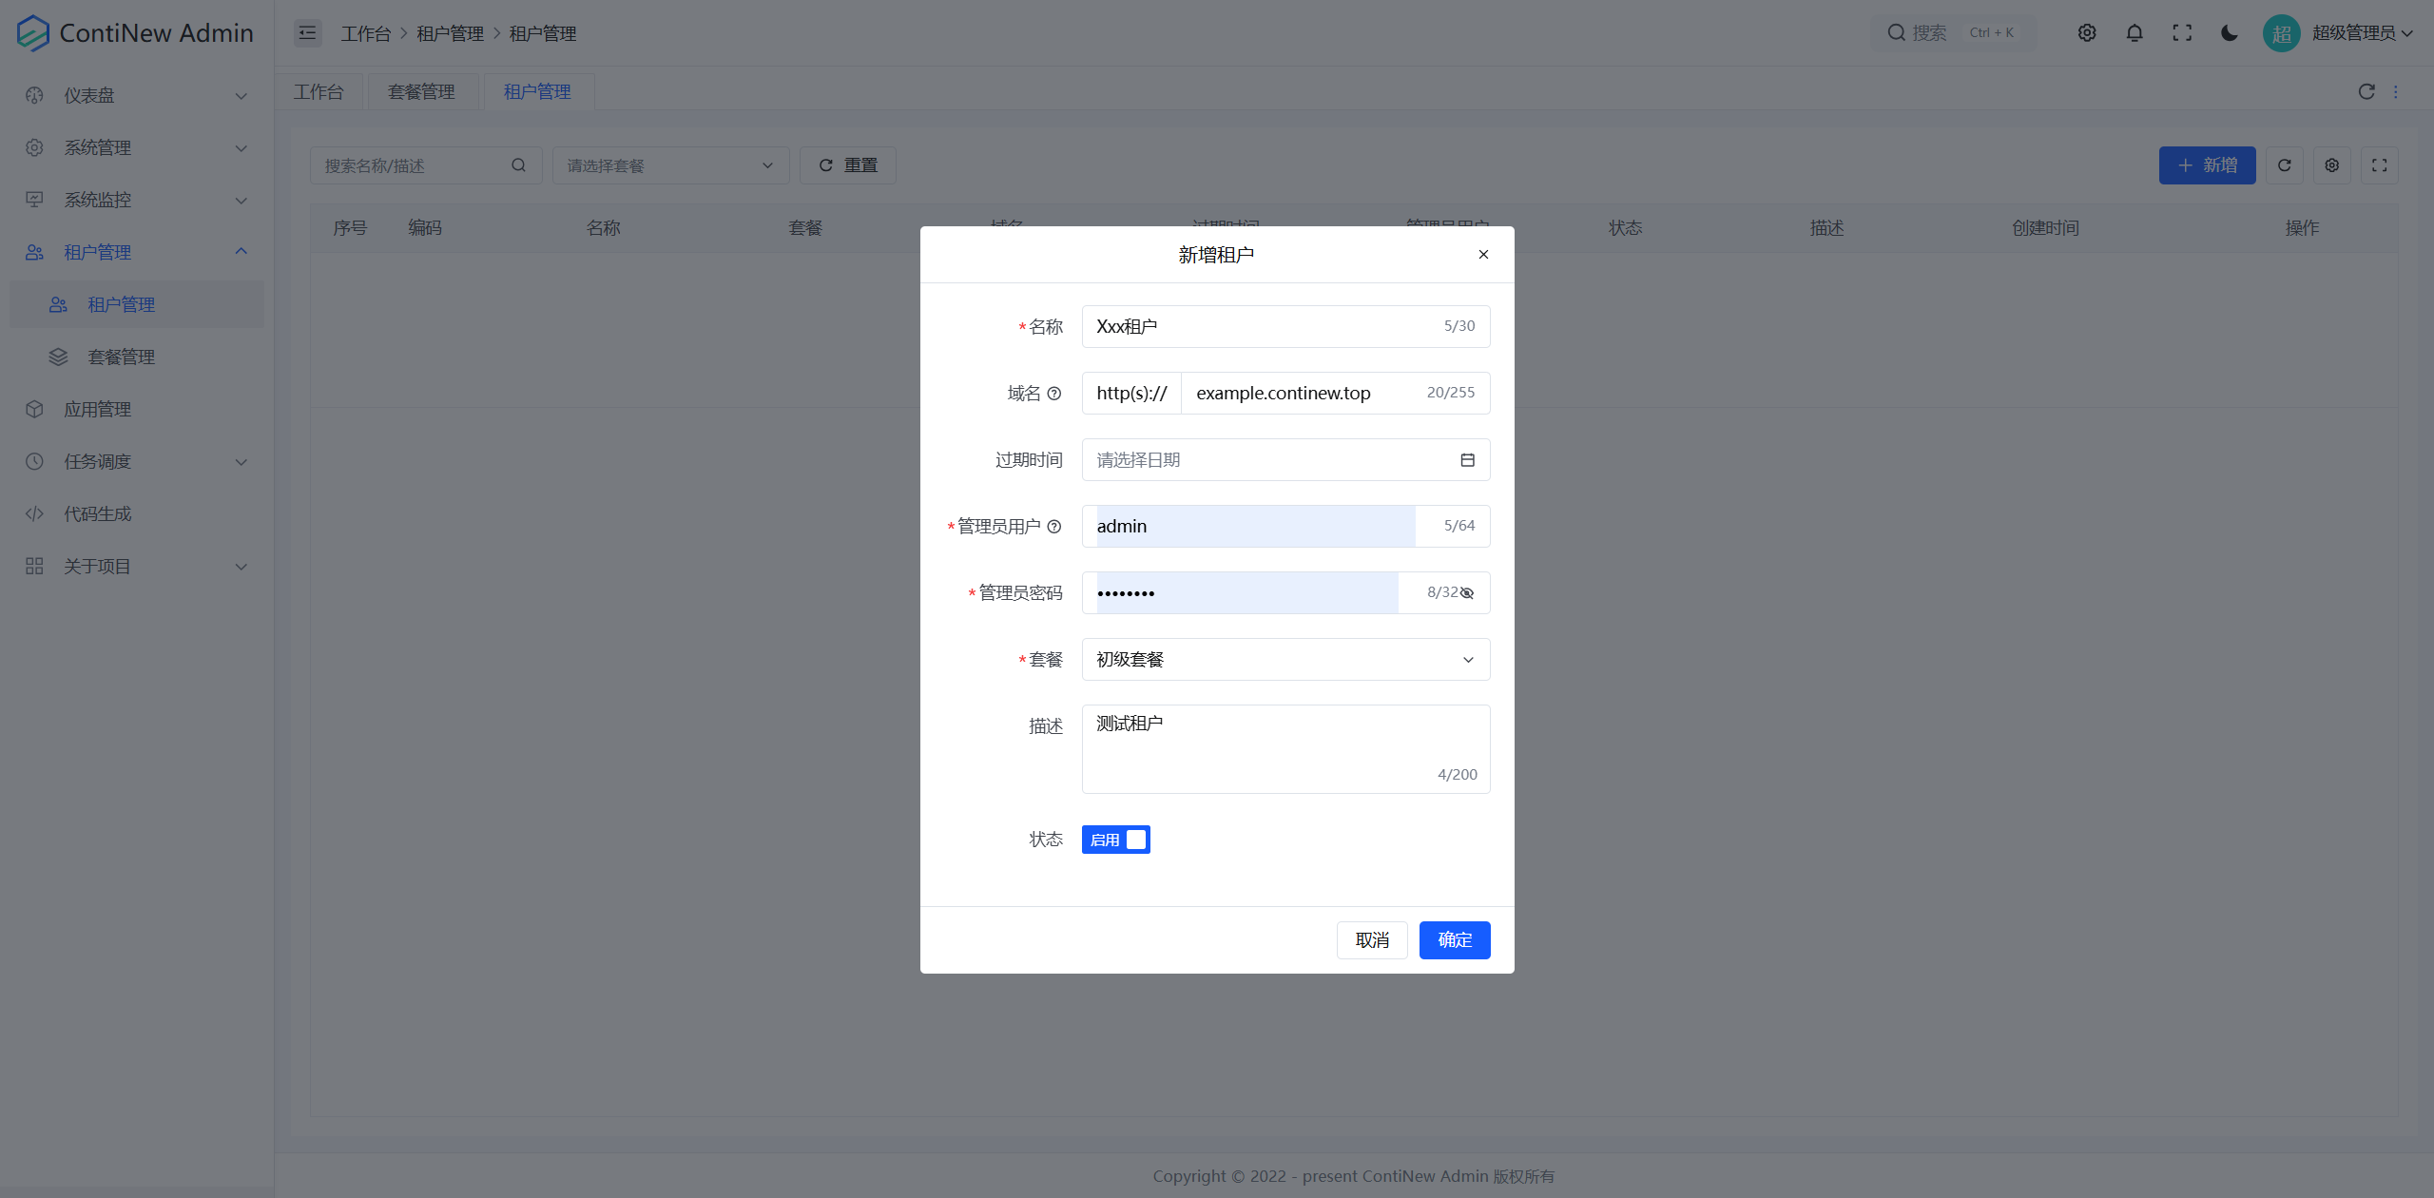Select 租户管理 submenu item
The width and height of the screenshot is (2434, 1198).
point(137,304)
